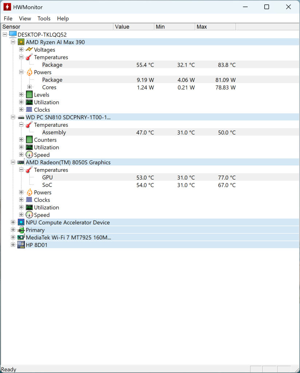The image size is (300, 373).
Task: Expand Powers under AMD Radeon 8050S Graphics
Action: (x=21, y=192)
